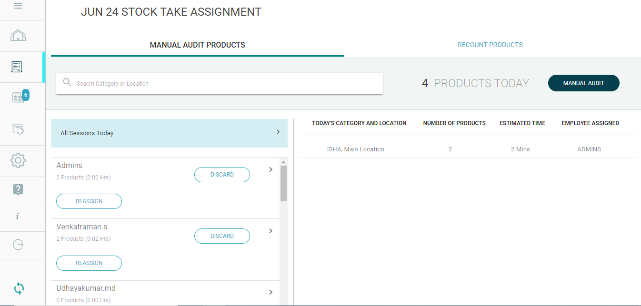
Task: Click the help question mark icon
Action: 18,190
